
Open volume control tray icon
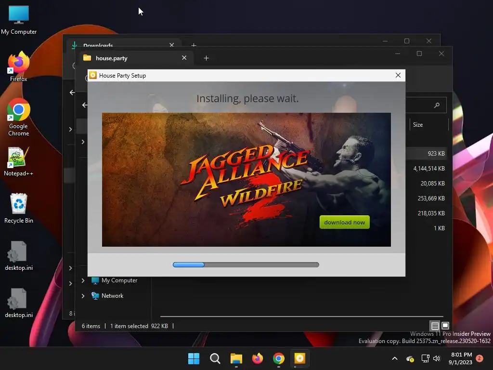point(437,358)
